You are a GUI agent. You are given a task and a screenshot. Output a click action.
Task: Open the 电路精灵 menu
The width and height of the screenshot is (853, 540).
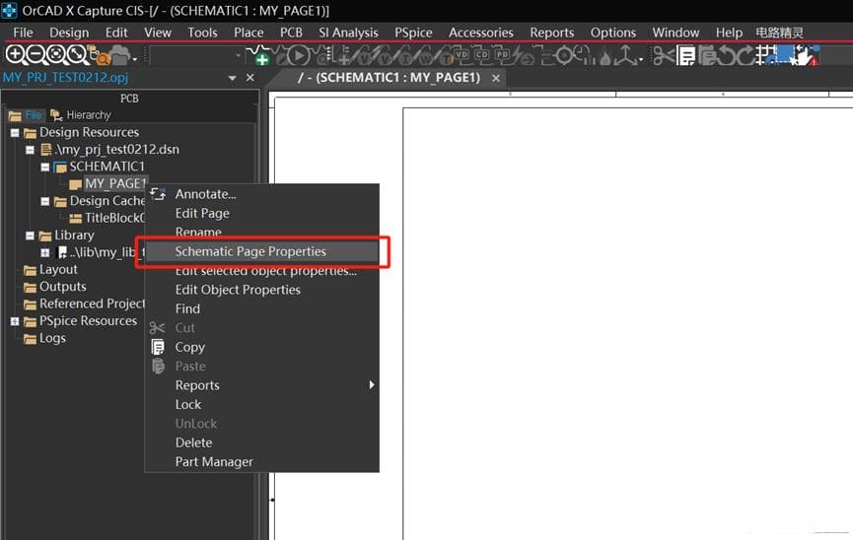(780, 33)
